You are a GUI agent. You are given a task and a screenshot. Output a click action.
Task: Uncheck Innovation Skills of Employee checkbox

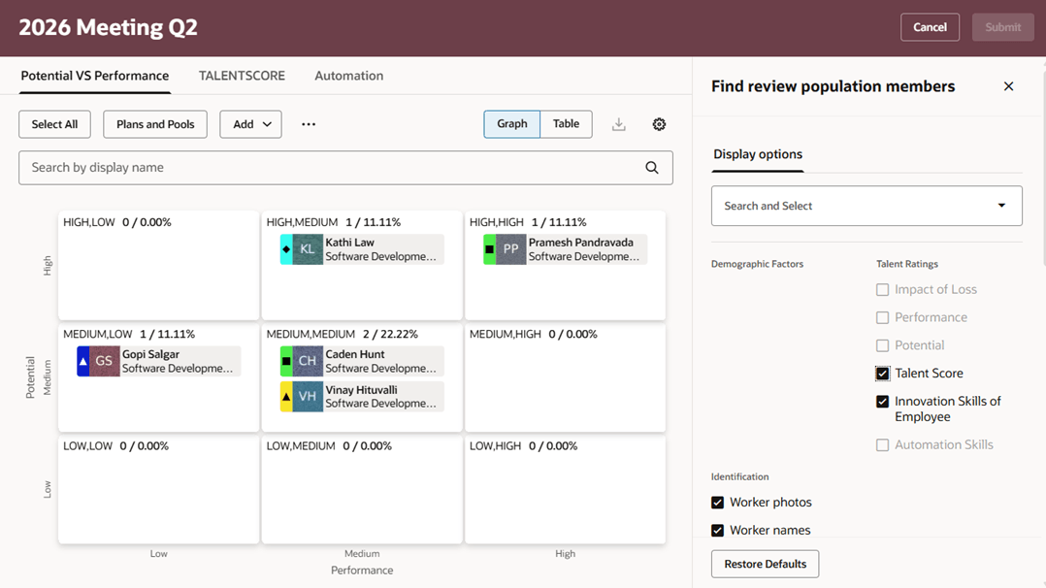tap(883, 401)
